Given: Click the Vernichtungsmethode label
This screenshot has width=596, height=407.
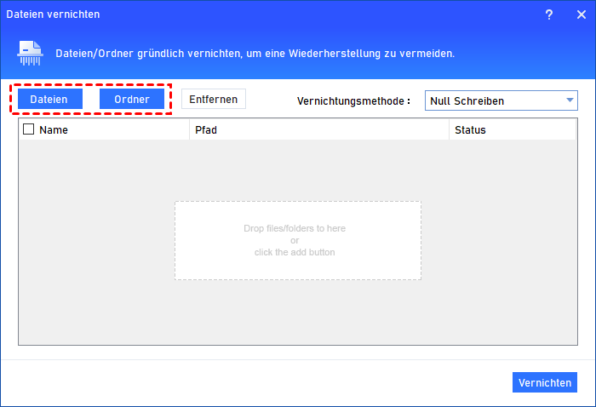Looking at the screenshot, I should click(353, 101).
